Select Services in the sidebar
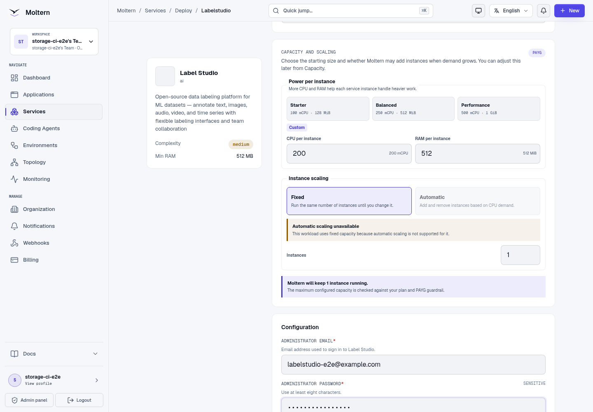Image resolution: width=593 pixels, height=412 pixels. point(54,112)
